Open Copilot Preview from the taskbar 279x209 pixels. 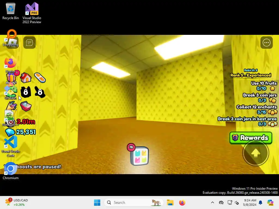270,202
